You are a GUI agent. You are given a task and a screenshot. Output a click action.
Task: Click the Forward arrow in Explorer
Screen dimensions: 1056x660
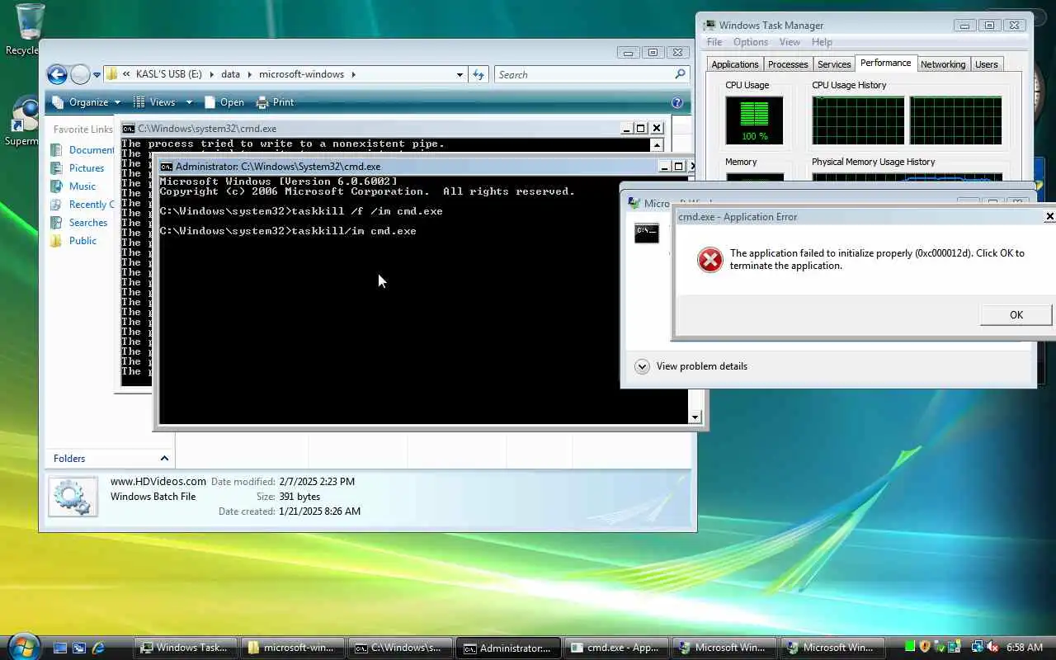pyautogui.click(x=80, y=75)
